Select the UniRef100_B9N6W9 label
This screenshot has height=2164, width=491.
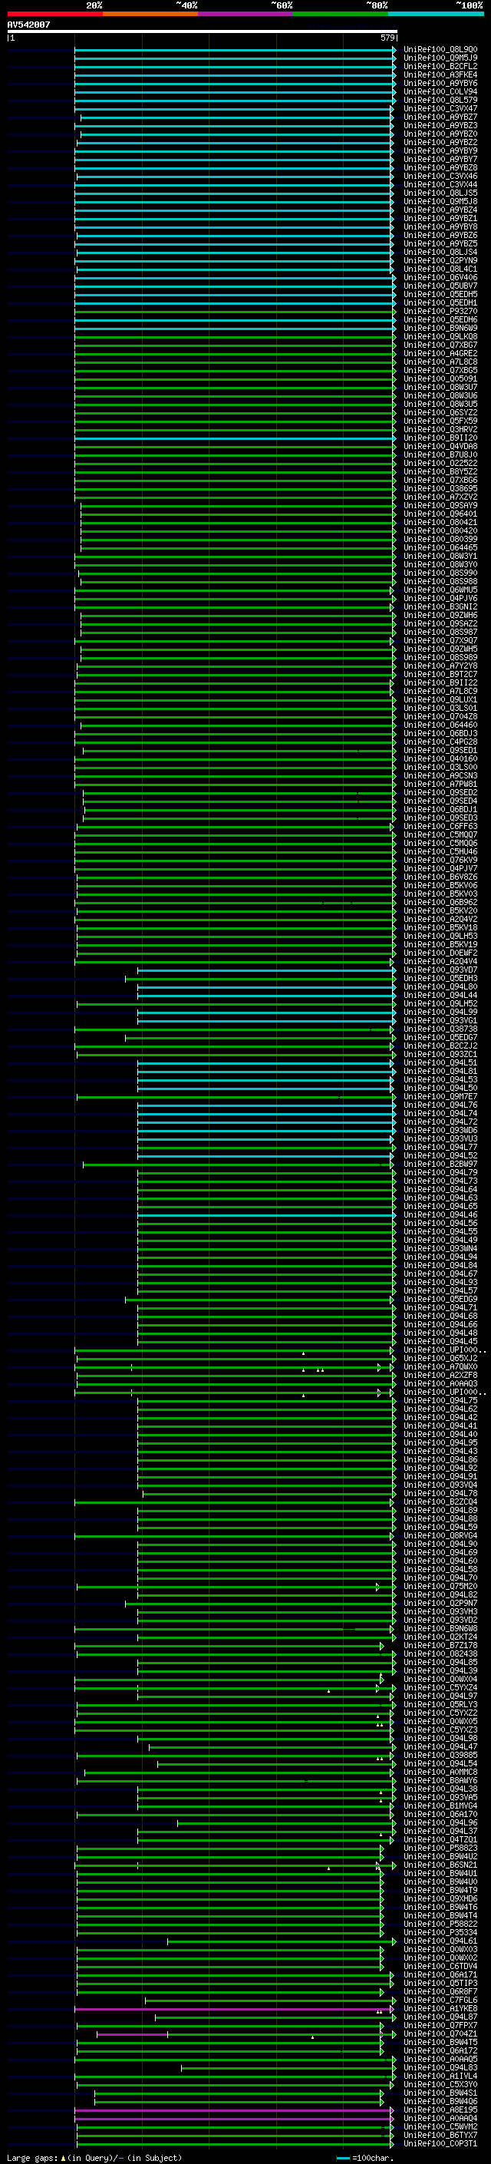coord(440,329)
